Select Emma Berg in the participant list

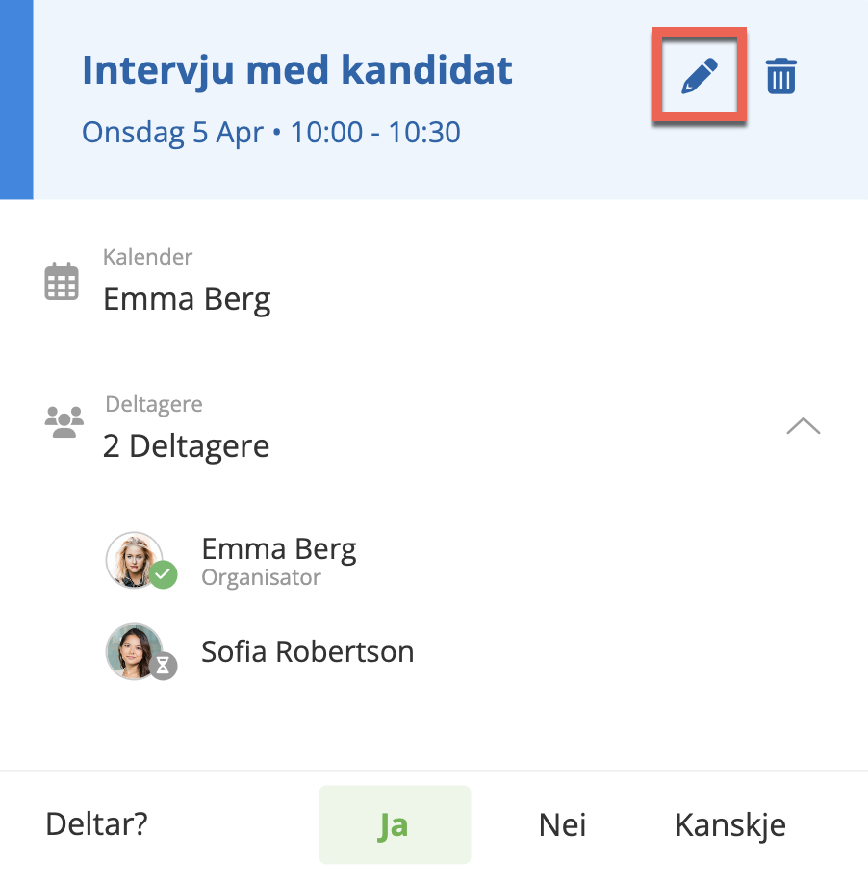tap(279, 549)
